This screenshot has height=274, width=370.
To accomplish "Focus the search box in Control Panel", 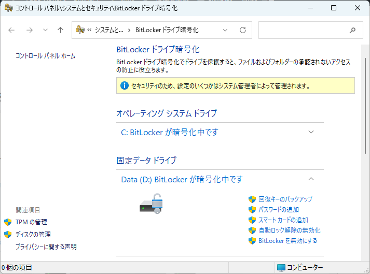I will click(x=304, y=30).
